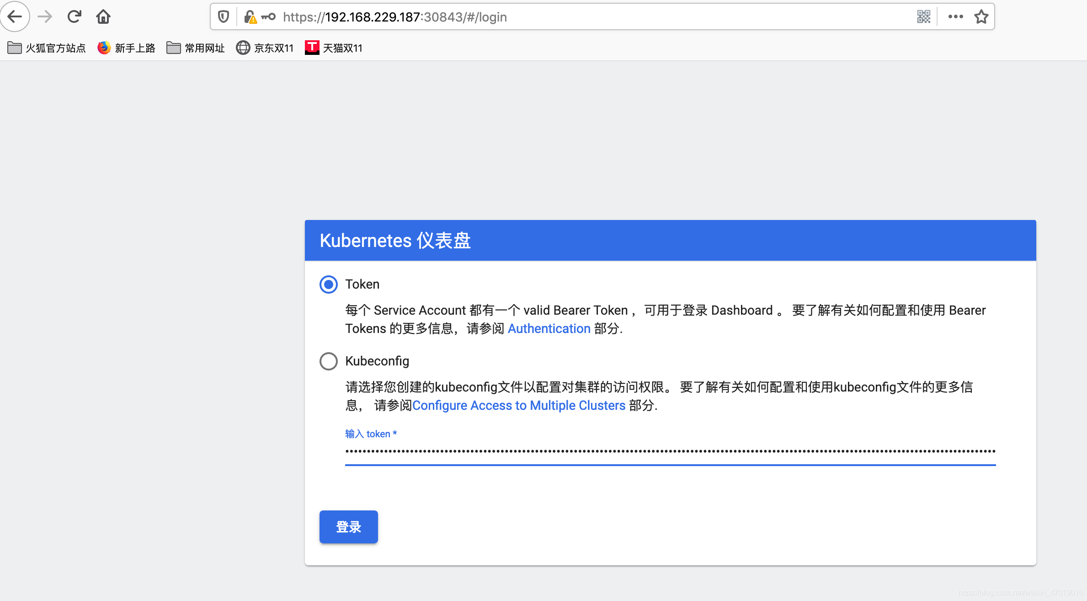The image size is (1087, 601).
Task: Open the 京东双11 bookmark
Action: pos(265,48)
